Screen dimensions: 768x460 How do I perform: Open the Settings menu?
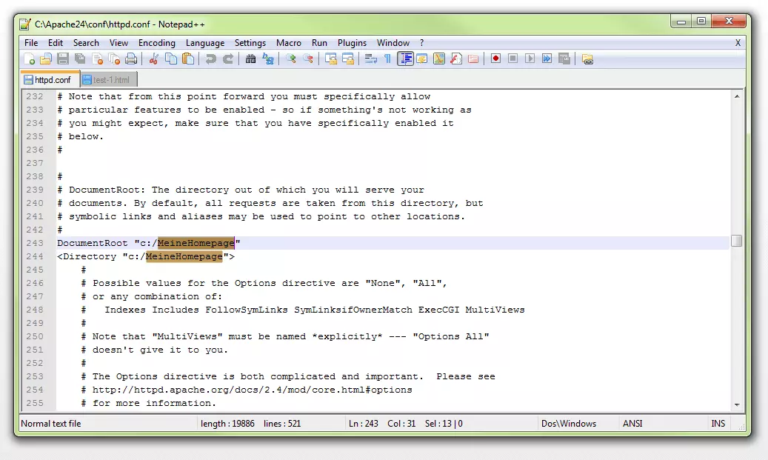250,43
